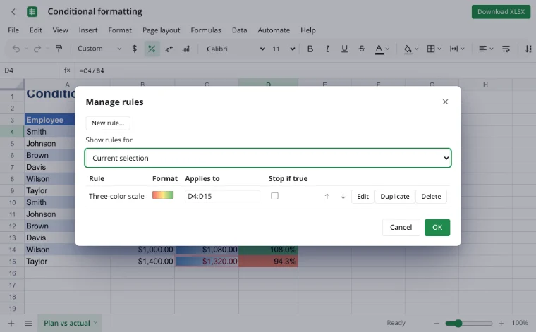Edit the Three-color scale rule

click(363, 197)
